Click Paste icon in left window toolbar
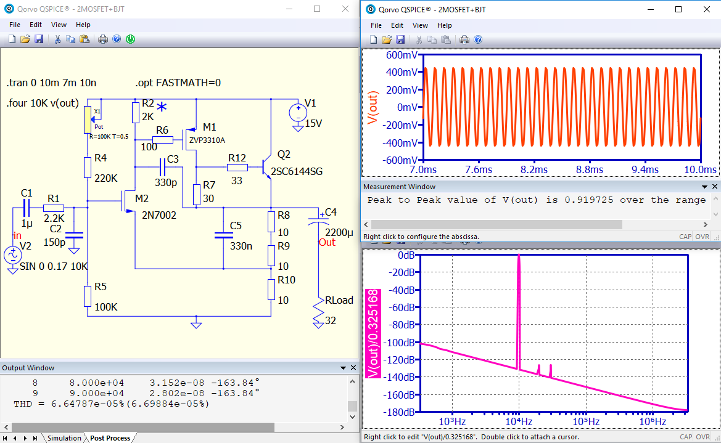This screenshot has height=443, width=721. (x=84, y=39)
